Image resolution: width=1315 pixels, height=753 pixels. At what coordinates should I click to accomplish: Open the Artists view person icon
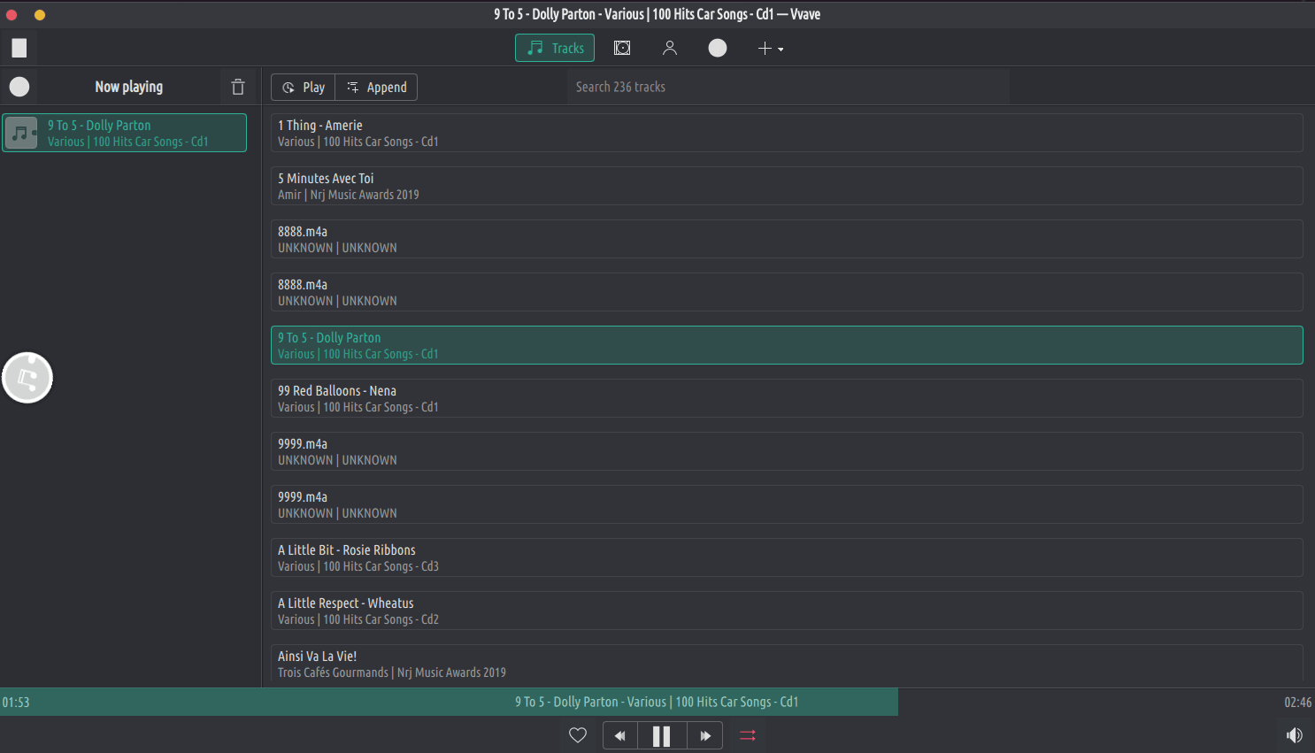[x=670, y=48]
